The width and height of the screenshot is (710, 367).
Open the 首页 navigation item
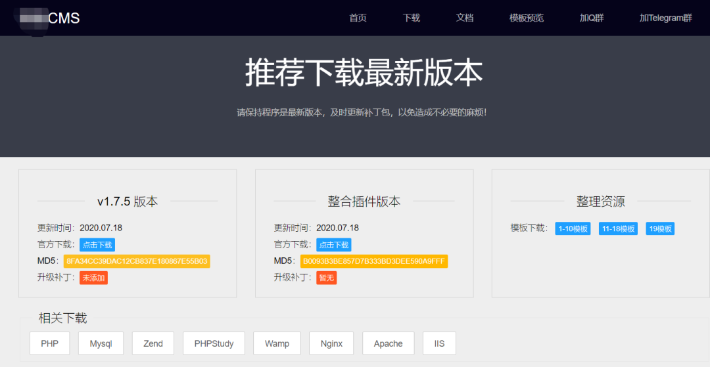coord(358,18)
